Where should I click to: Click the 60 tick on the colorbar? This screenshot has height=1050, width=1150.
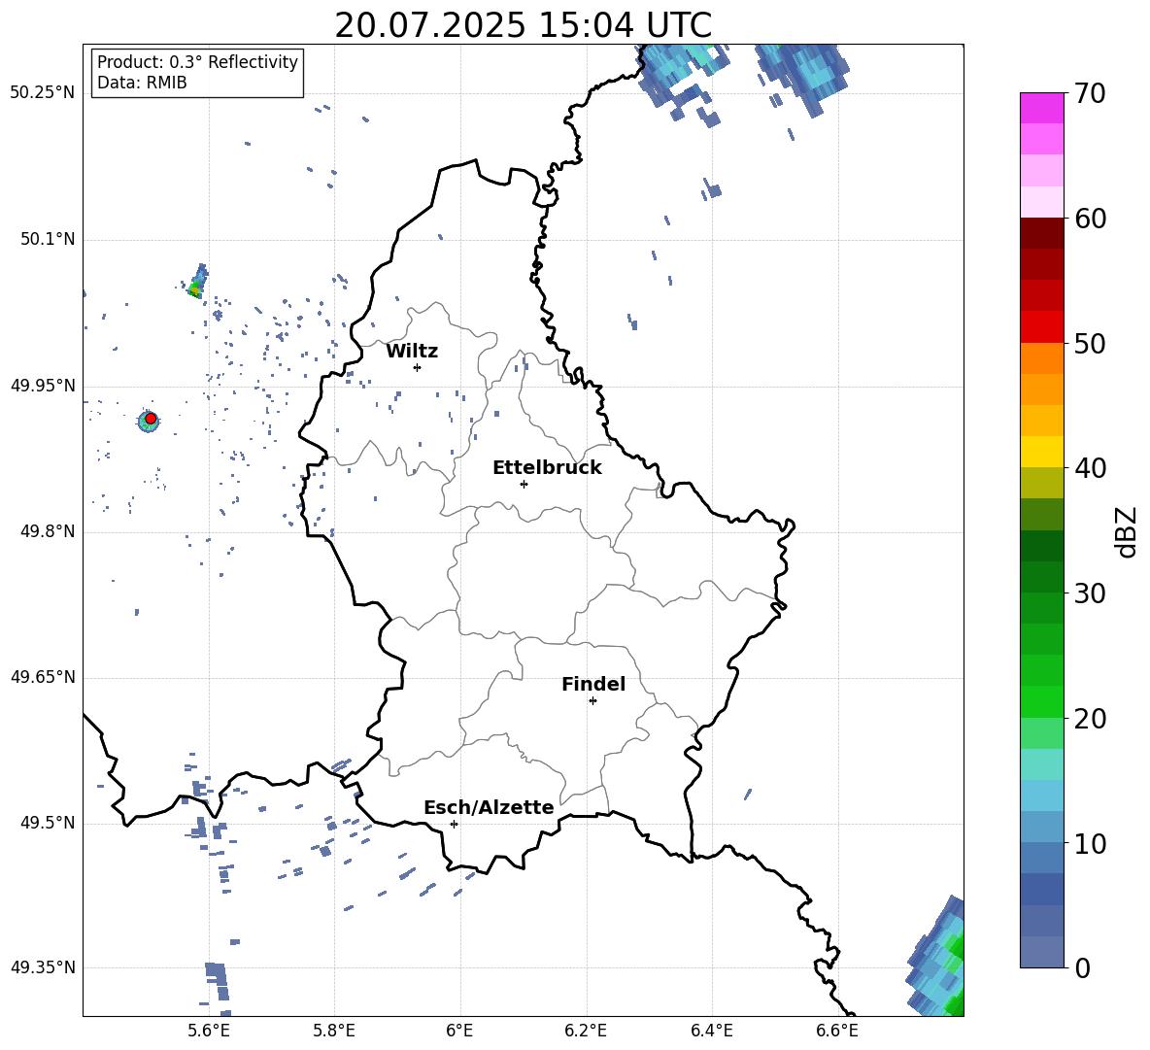1090,219
